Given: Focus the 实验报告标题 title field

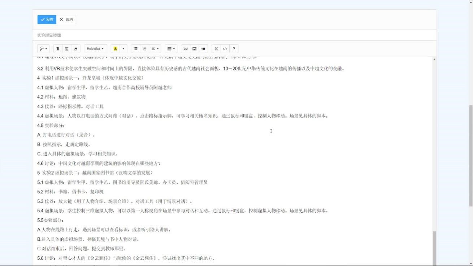Looking at the screenshot, I should 234,35.
